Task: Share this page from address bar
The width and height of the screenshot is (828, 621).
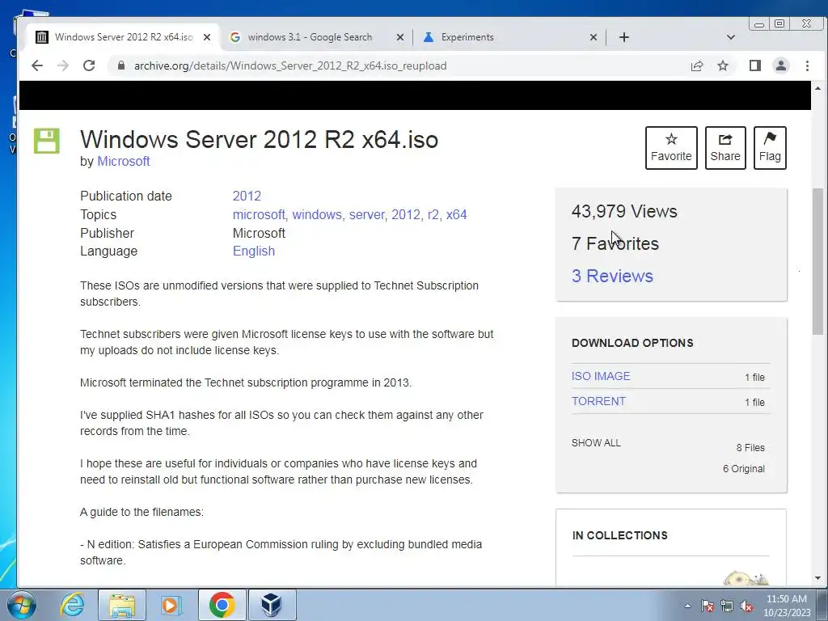Action: coord(696,65)
